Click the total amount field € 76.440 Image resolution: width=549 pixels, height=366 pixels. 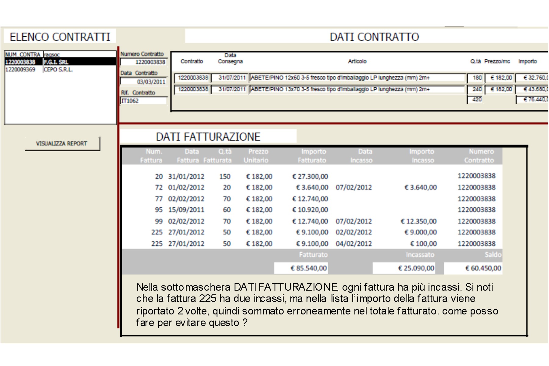tap(532, 99)
